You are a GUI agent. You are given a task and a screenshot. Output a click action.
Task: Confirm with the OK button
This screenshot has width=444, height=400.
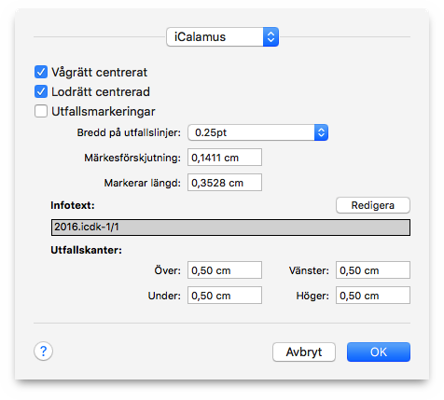(x=379, y=352)
